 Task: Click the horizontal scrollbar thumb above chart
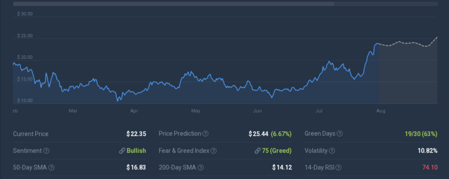click(174, 4)
